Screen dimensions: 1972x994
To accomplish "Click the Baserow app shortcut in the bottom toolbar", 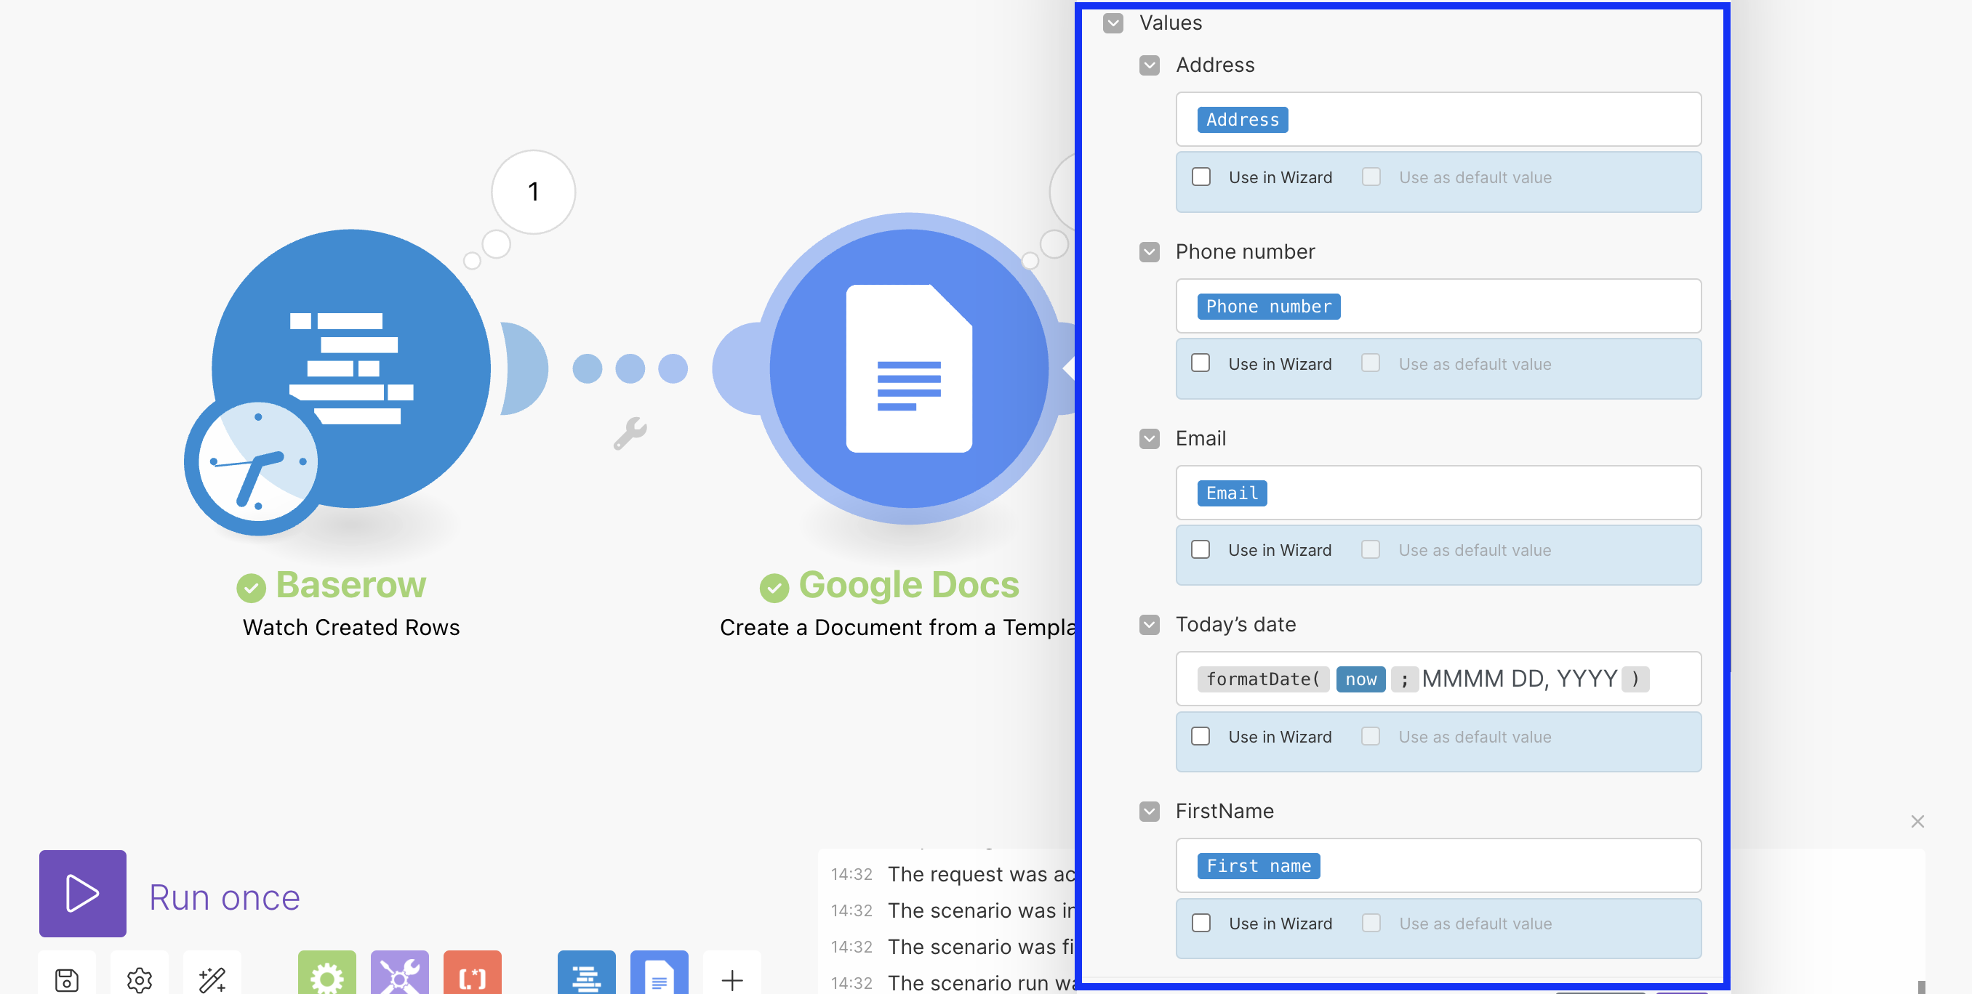I will point(586,979).
